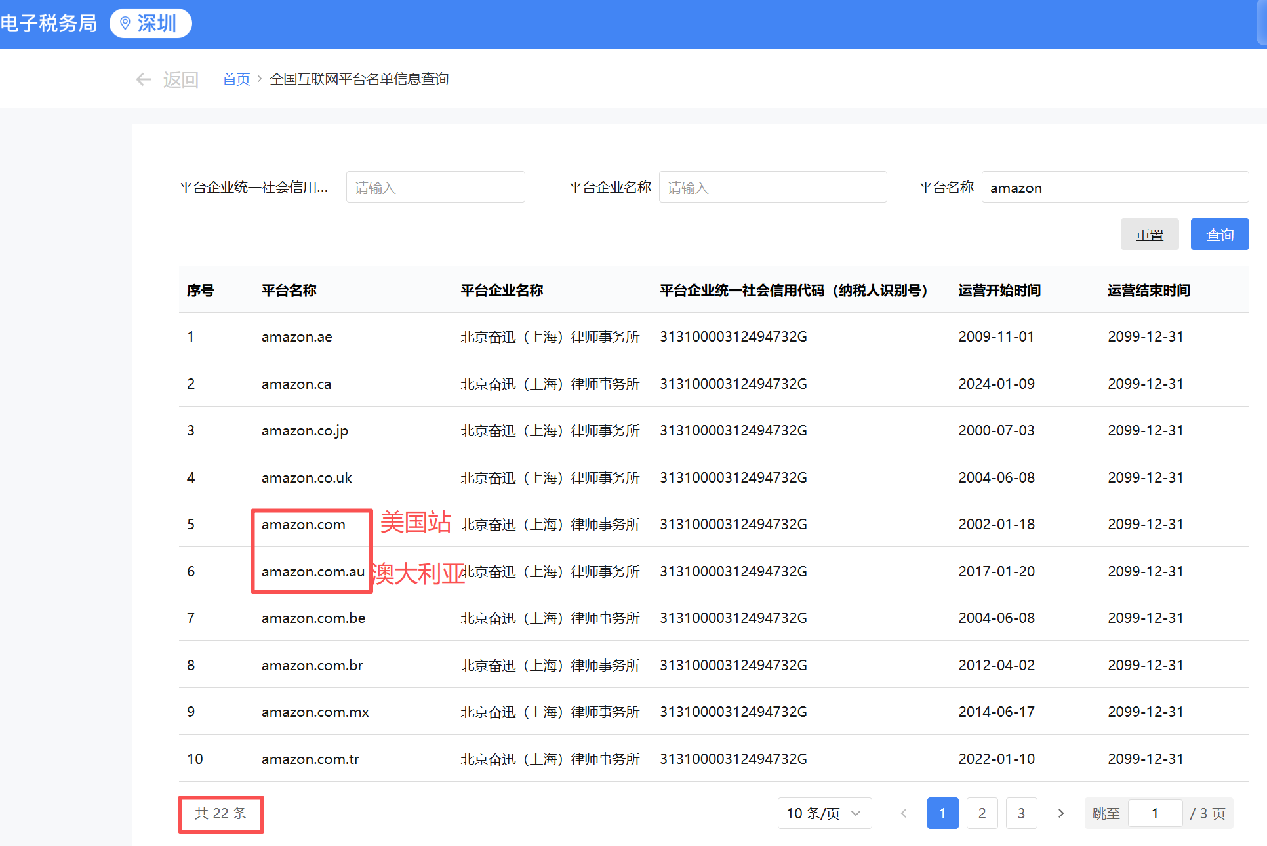The width and height of the screenshot is (1267, 846).
Task: Focus the 平台名称 field containing amazon
Action: (1114, 188)
